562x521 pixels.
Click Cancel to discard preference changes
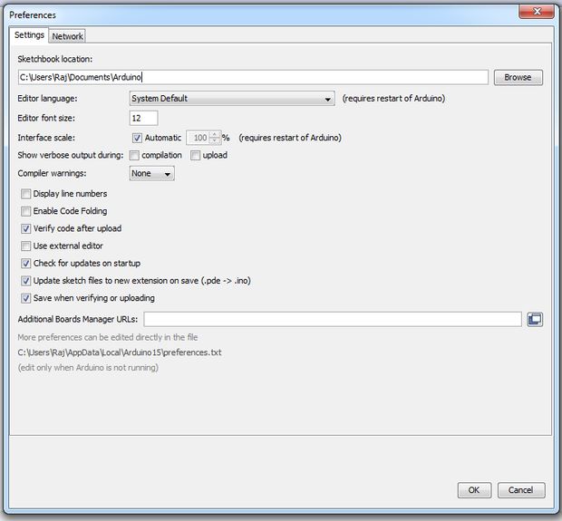click(521, 490)
